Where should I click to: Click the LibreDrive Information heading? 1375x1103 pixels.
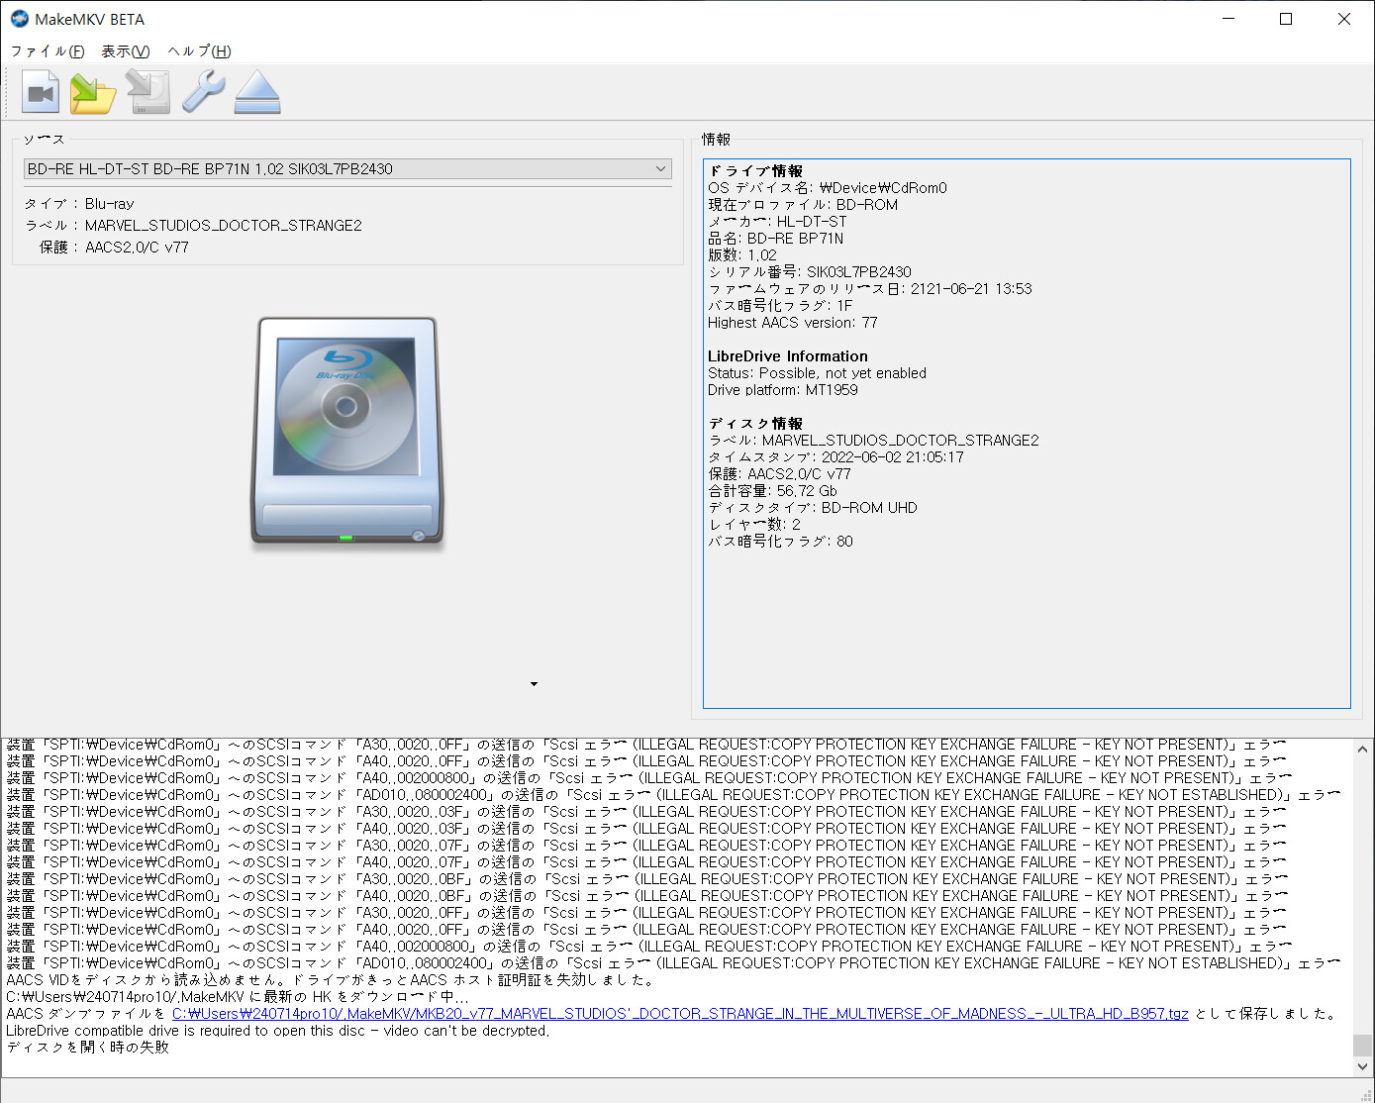tap(788, 356)
